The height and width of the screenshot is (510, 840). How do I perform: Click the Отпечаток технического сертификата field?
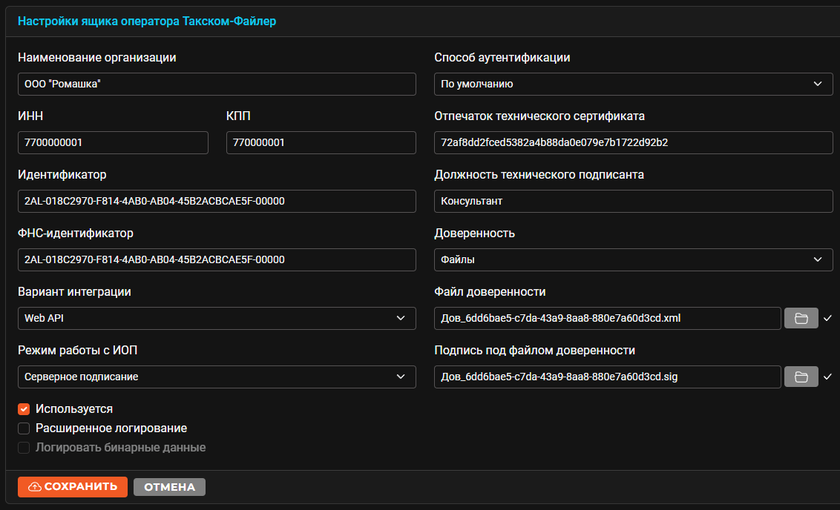[x=633, y=142]
